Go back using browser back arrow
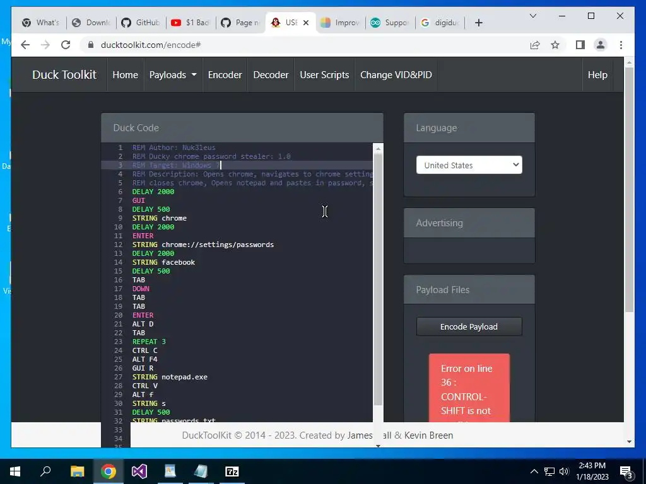This screenshot has width=646, height=484. click(25, 45)
